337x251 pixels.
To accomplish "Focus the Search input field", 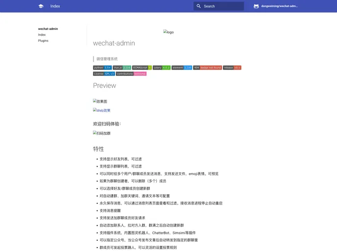I will (218, 6).
